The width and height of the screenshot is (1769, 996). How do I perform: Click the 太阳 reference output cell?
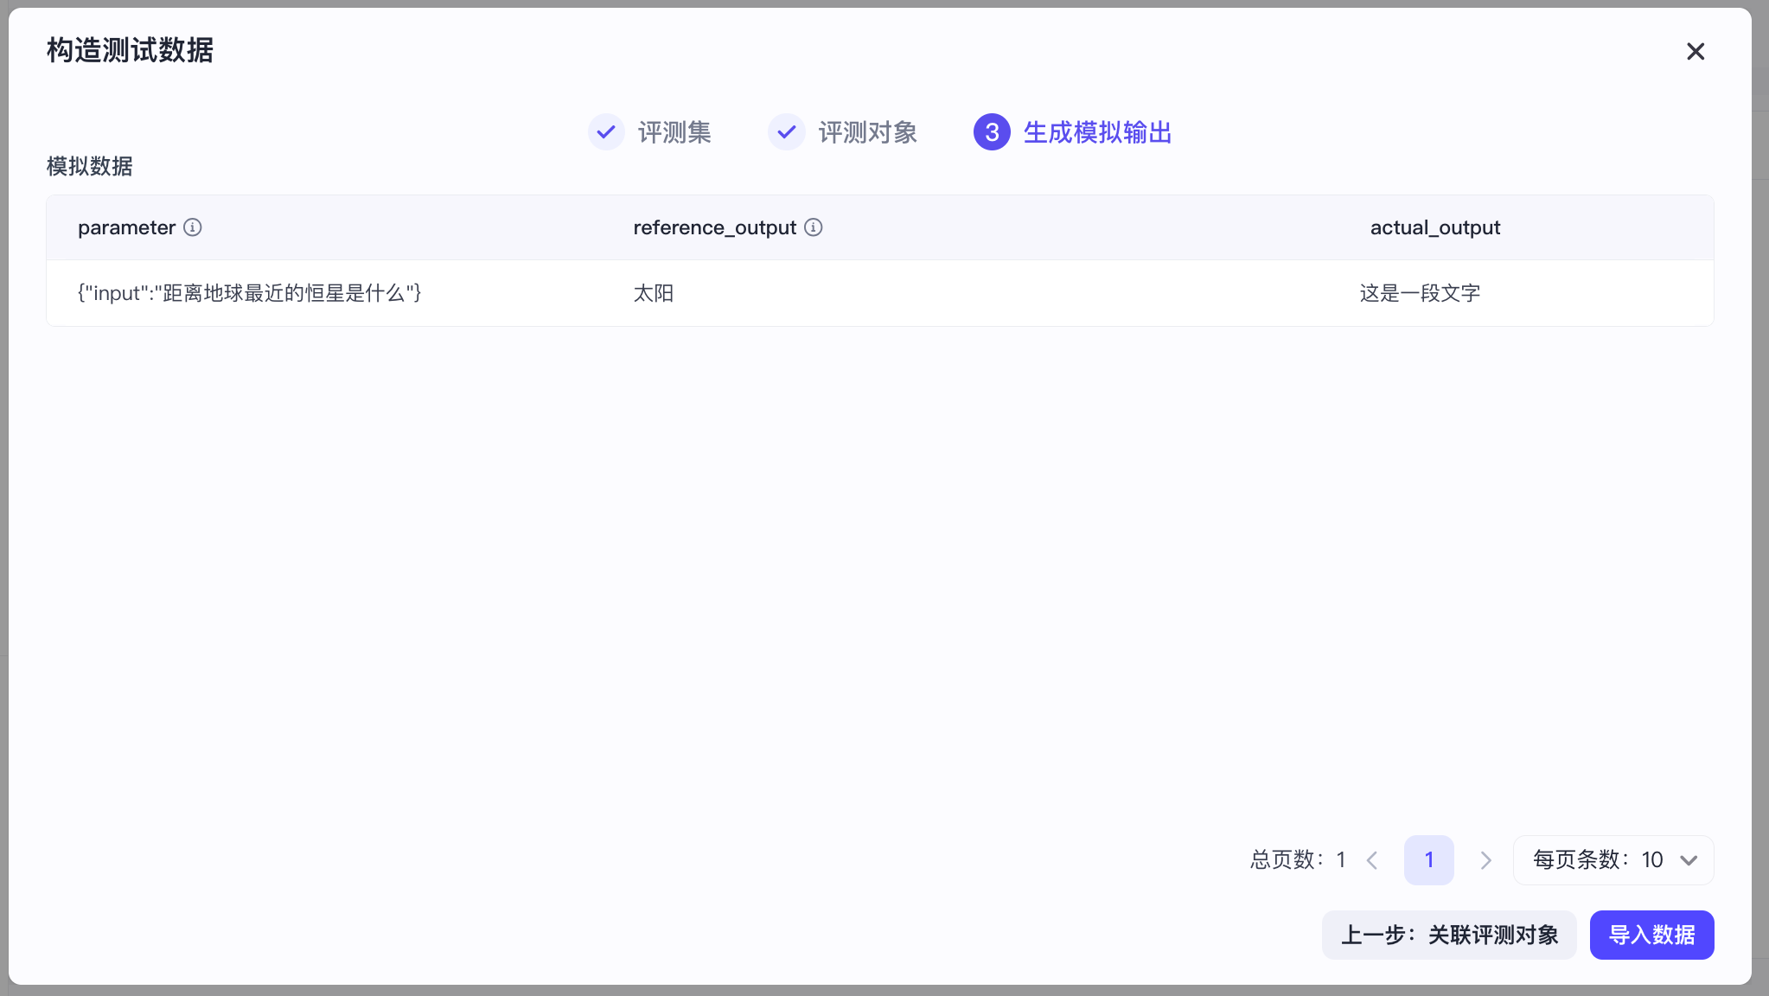coord(654,293)
